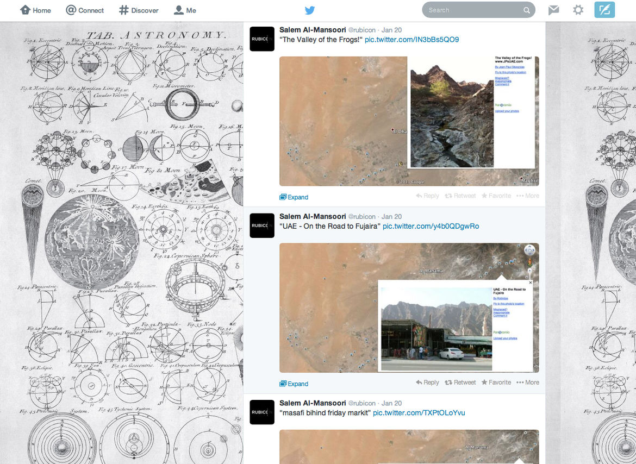The image size is (636, 464).
Task: Retweet the Road to Fujaira tweet
Action: tap(460, 382)
